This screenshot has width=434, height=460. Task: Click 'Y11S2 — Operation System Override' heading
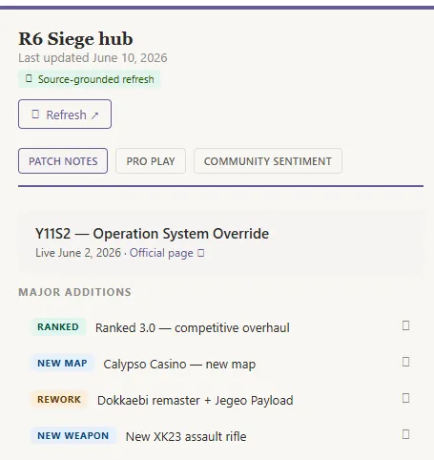[152, 234]
